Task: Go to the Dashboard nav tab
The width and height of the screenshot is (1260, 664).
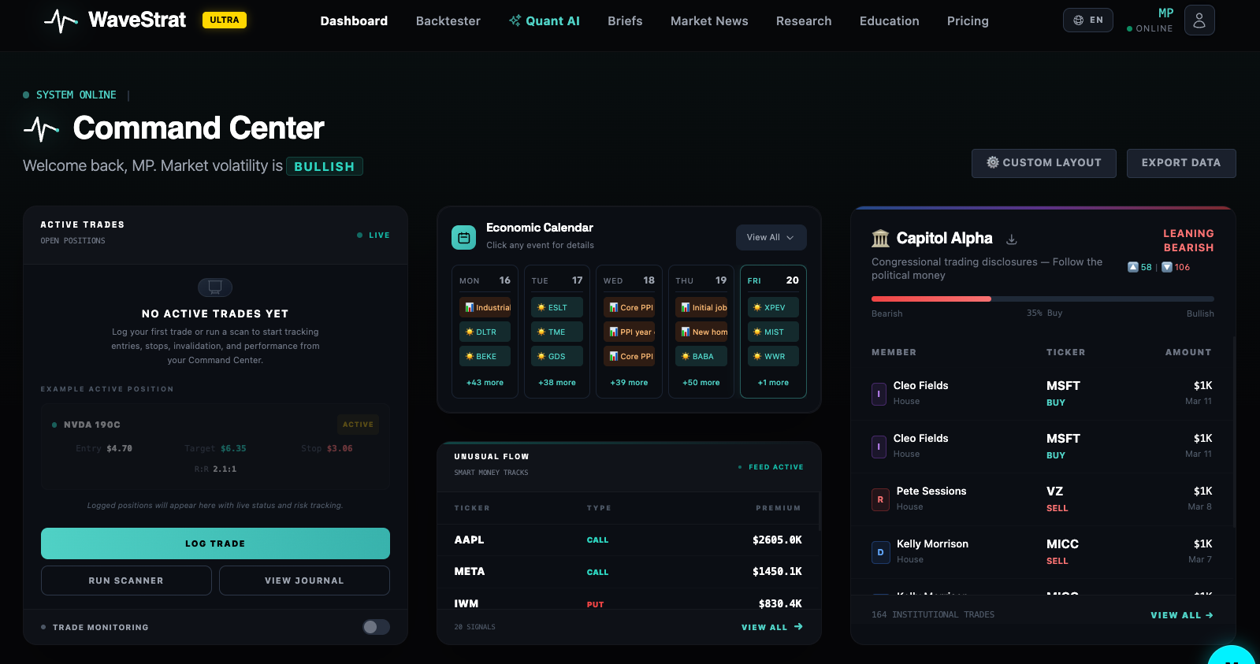Action: 354,20
